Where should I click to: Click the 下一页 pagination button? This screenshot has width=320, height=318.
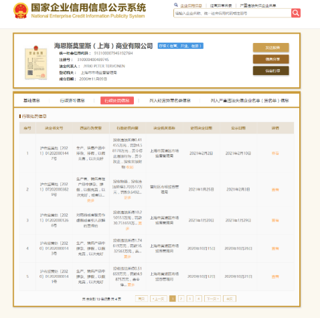point(212,299)
